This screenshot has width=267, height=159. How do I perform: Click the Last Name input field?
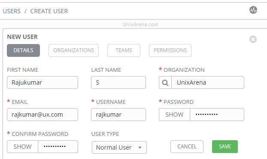118,82
